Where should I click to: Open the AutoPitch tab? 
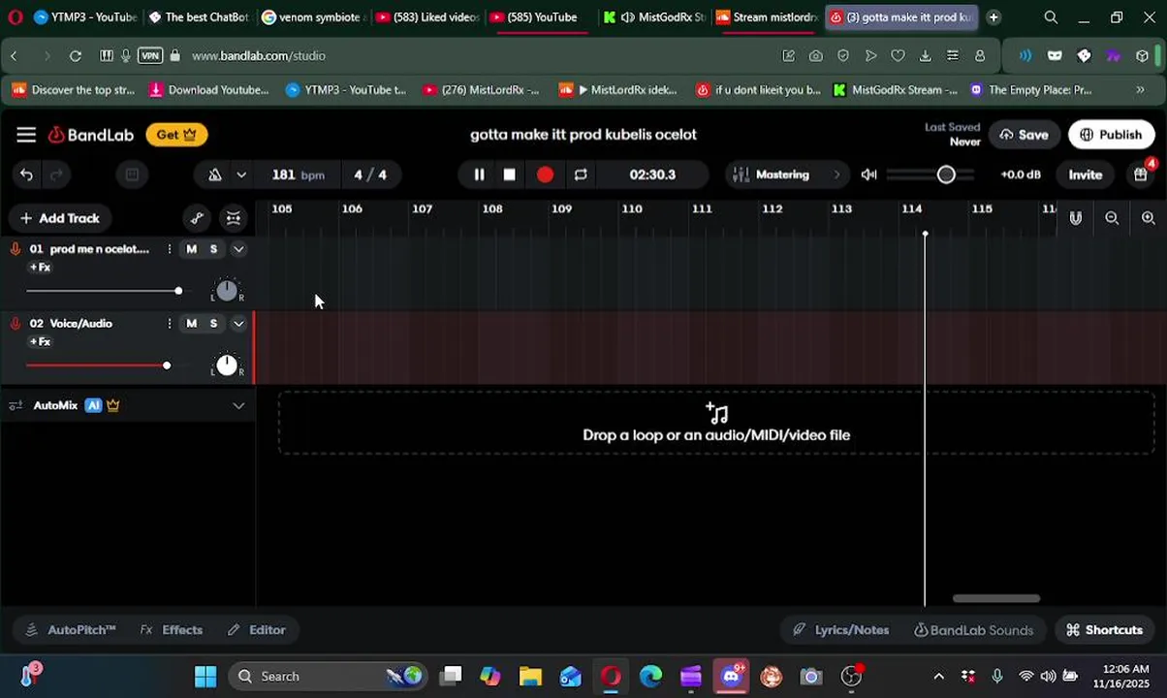tap(71, 630)
